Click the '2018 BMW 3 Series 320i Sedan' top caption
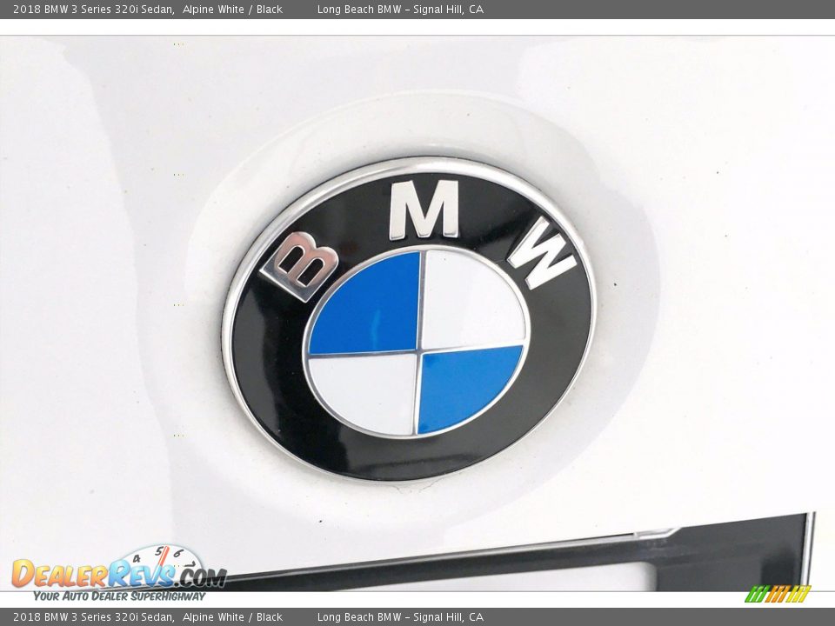 click(x=94, y=9)
